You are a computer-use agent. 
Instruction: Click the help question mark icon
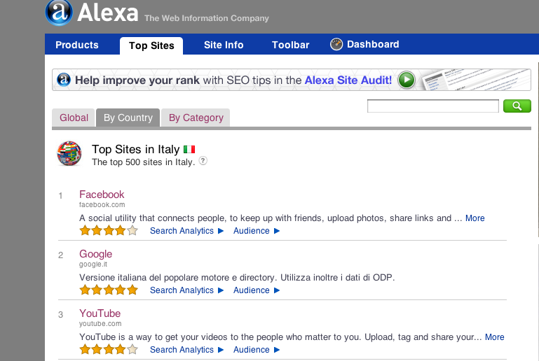(203, 161)
